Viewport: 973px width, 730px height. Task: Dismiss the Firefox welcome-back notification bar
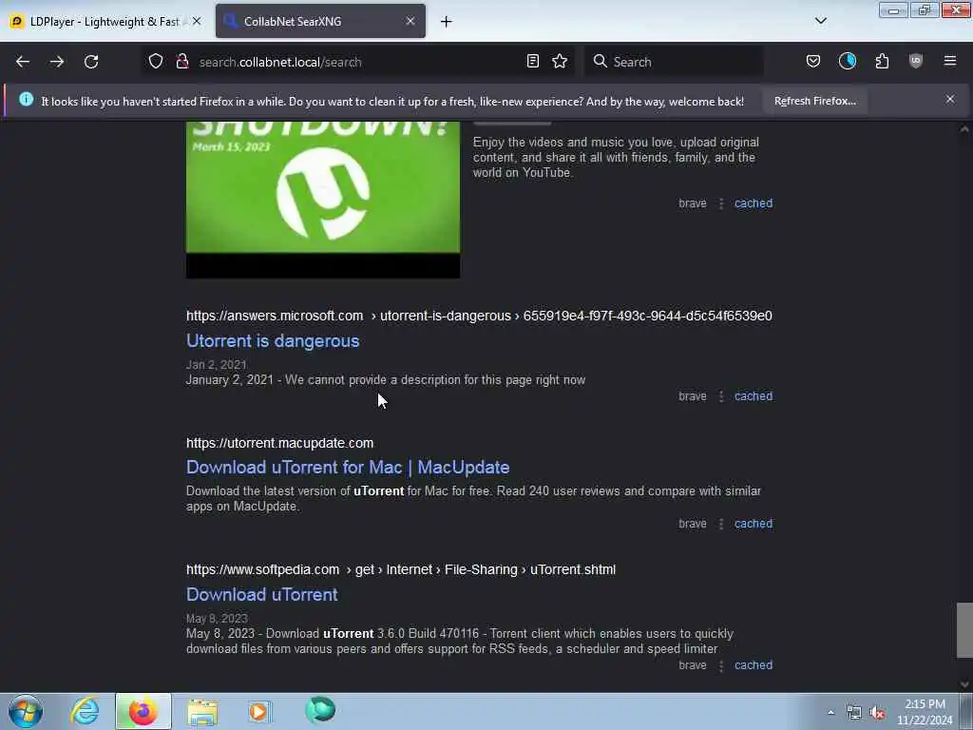point(950,99)
